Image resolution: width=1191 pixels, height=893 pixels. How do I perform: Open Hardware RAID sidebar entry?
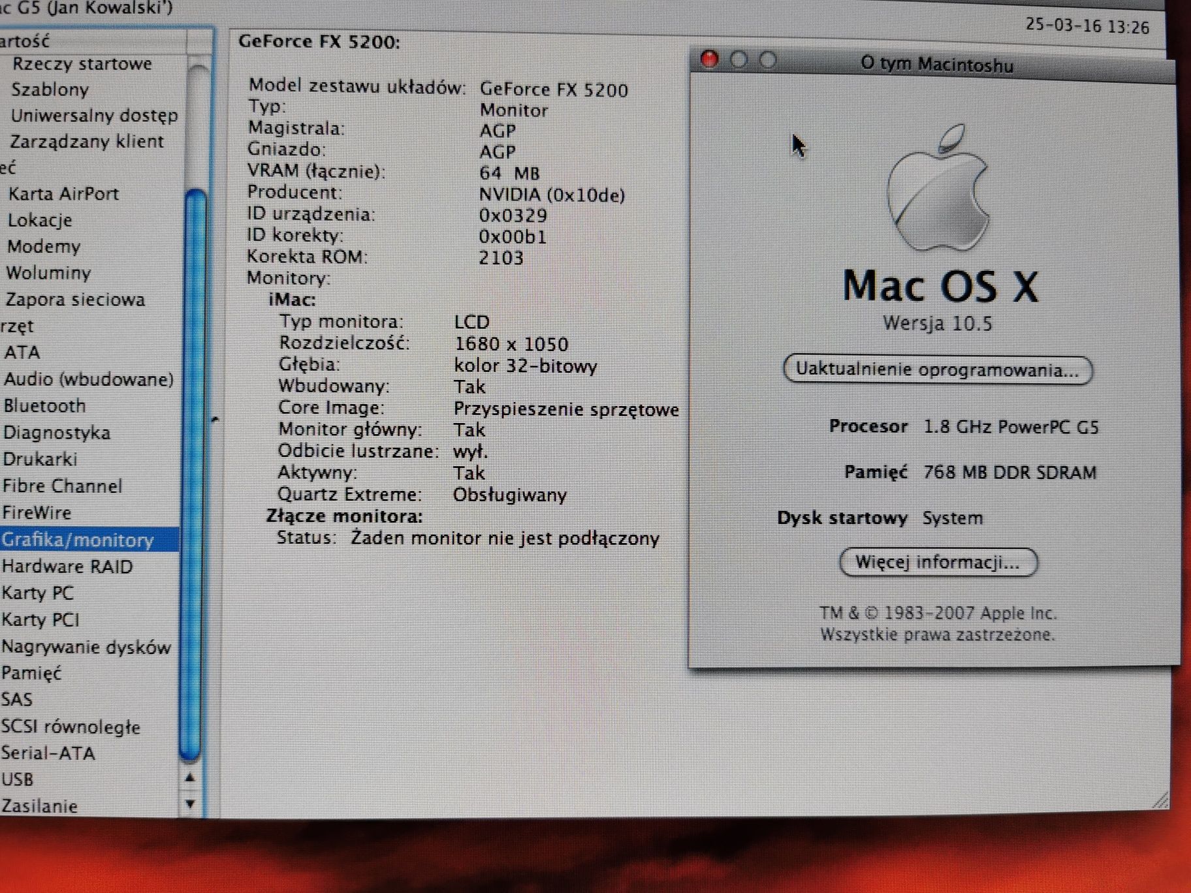(x=67, y=567)
